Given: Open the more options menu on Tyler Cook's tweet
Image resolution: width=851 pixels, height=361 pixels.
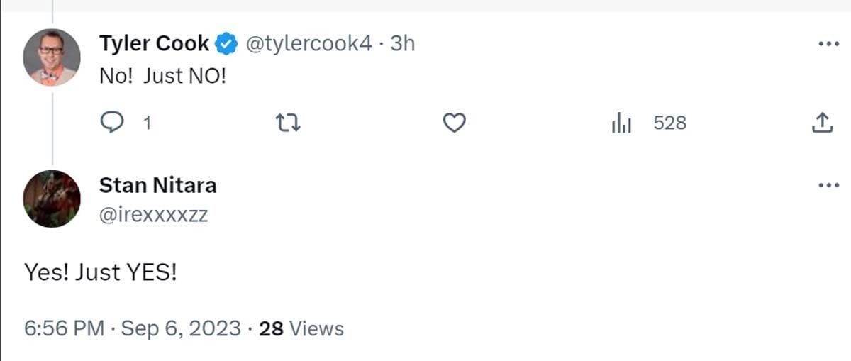Looking at the screenshot, I should (x=828, y=44).
